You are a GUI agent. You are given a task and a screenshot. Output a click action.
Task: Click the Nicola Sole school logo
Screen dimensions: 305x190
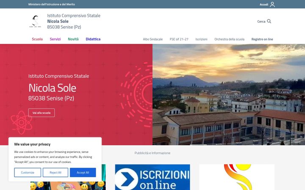(x=35, y=21)
